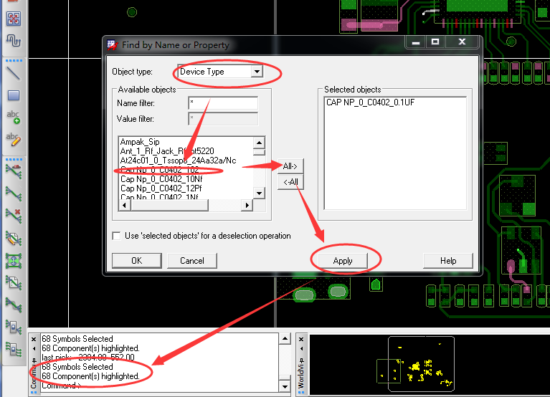Viewport: 550px width, 397px height.
Task: Click the WorldView board overview thumbnail
Action: coord(421,364)
